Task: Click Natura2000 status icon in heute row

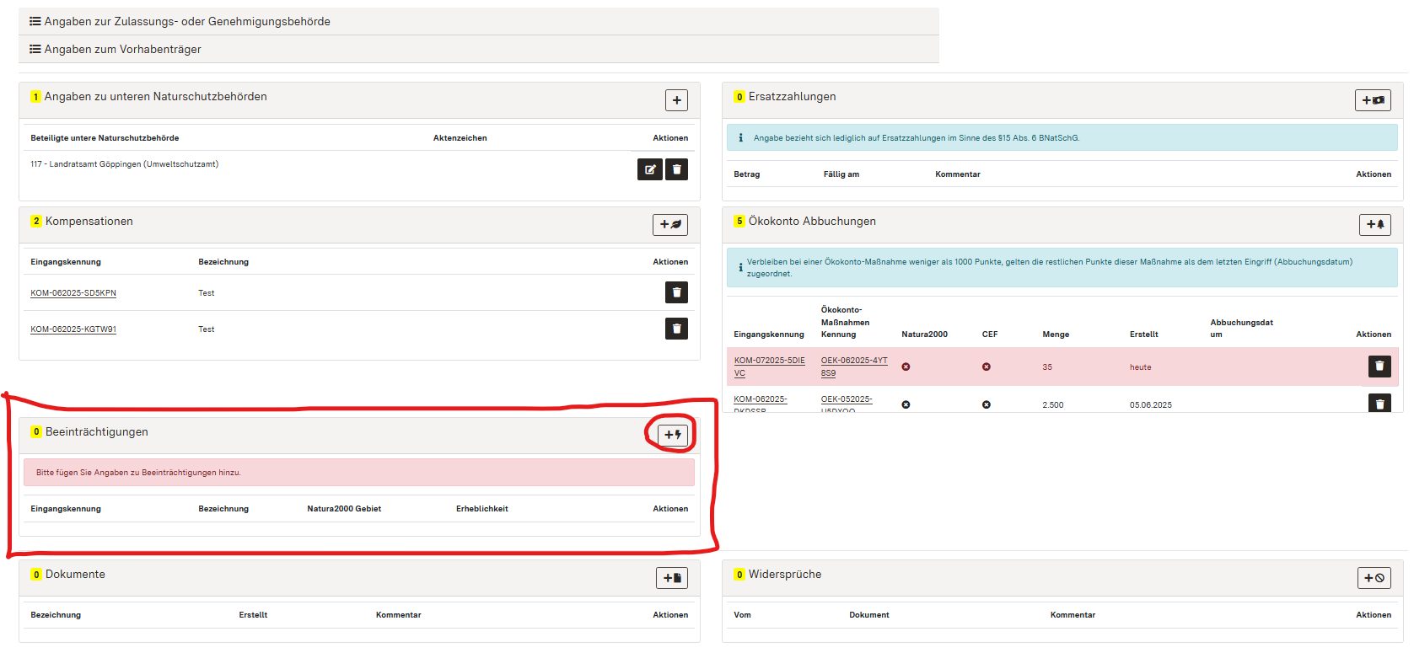Action: pyautogui.click(x=906, y=367)
